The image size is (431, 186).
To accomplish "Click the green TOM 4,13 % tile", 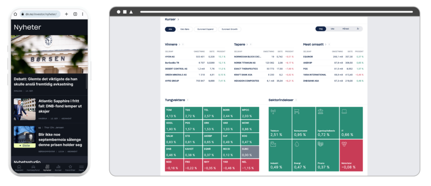I will (x=174, y=113).
